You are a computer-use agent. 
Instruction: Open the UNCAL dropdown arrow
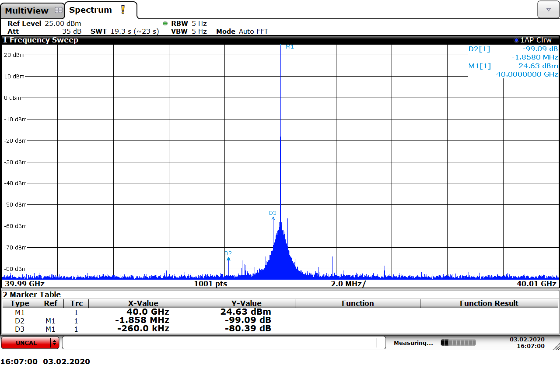point(55,343)
